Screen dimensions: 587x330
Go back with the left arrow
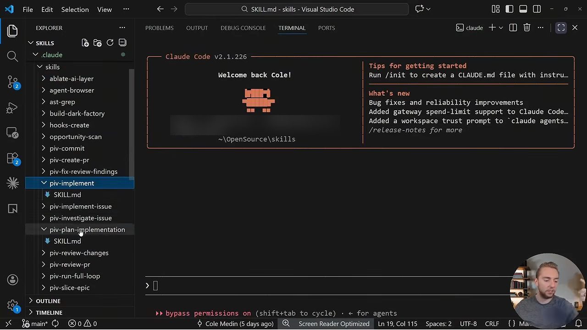pyautogui.click(x=160, y=9)
